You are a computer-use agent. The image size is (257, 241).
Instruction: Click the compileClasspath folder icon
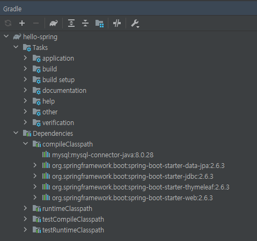coord(36,144)
